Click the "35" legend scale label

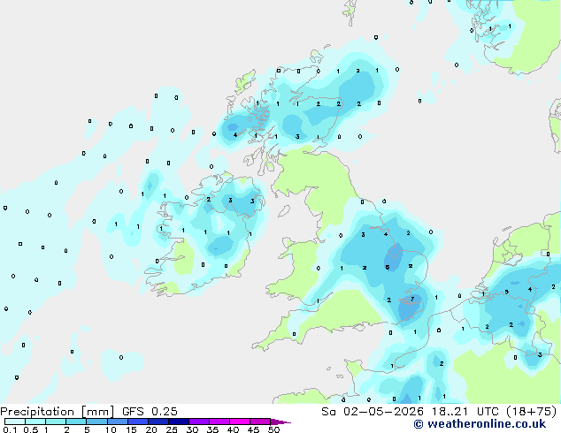(x=212, y=429)
